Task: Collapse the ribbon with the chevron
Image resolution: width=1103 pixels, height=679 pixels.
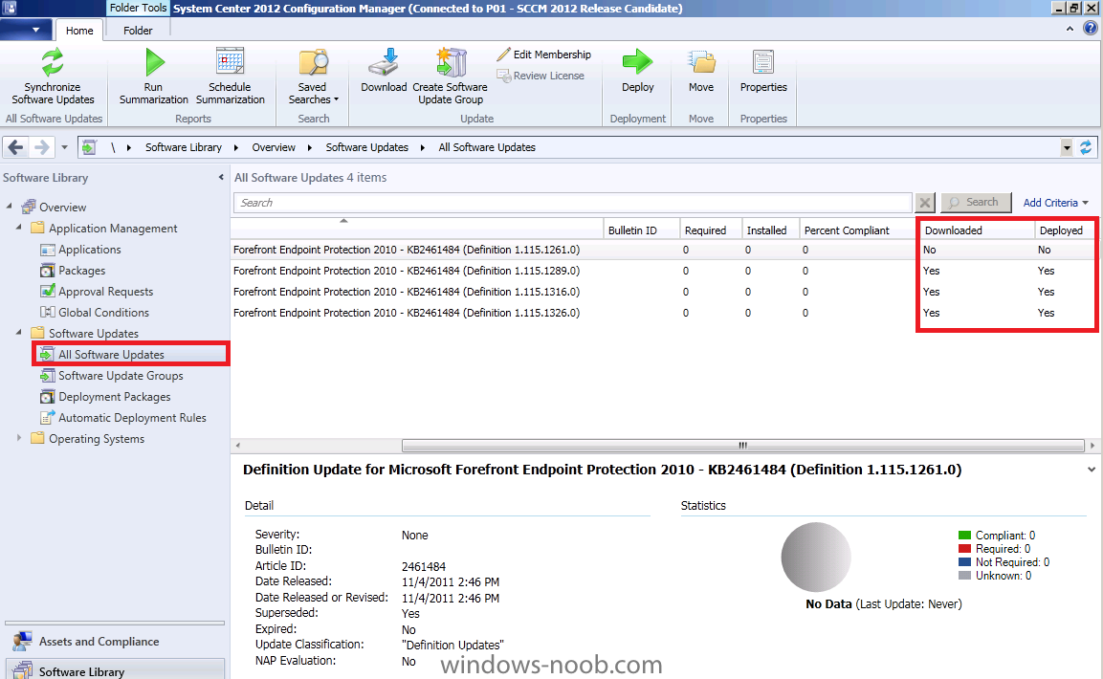Action: 1070,29
